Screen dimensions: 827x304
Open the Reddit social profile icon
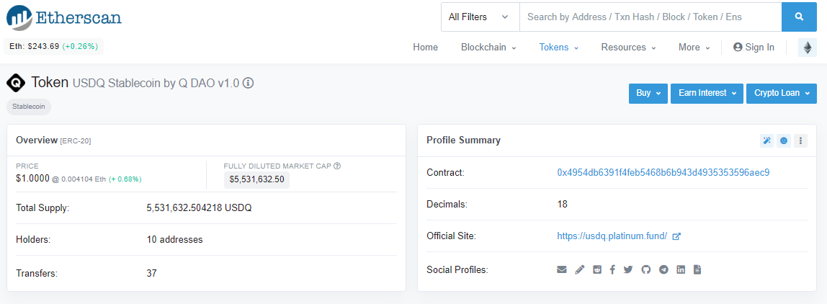[x=597, y=269]
